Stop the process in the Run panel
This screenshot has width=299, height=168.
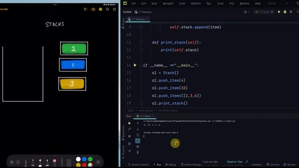click(129, 136)
